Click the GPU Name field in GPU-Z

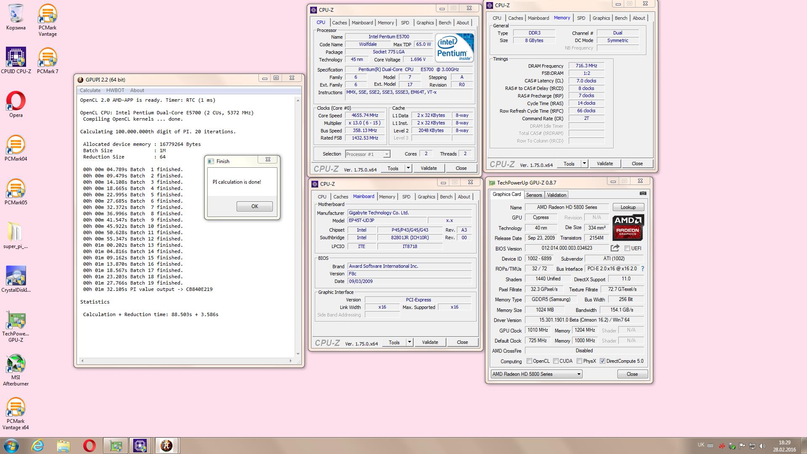click(x=567, y=207)
